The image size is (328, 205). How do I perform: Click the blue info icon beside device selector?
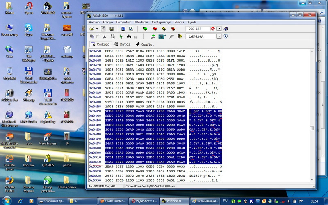(225, 36)
